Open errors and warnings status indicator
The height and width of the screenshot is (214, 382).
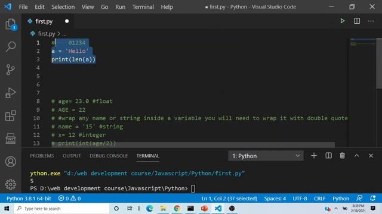click(69, 199)
